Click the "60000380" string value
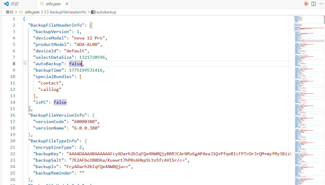 (x=85, y=122)
